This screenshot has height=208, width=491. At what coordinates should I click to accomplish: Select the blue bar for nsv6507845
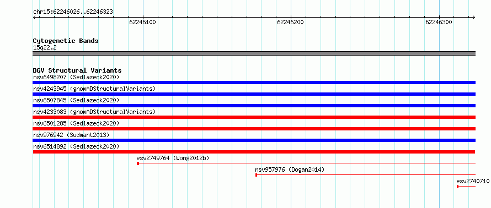click(x=254, y=106)
